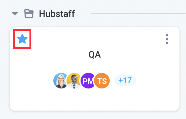Open the three-dot menu on QA card

pos(167,39)
